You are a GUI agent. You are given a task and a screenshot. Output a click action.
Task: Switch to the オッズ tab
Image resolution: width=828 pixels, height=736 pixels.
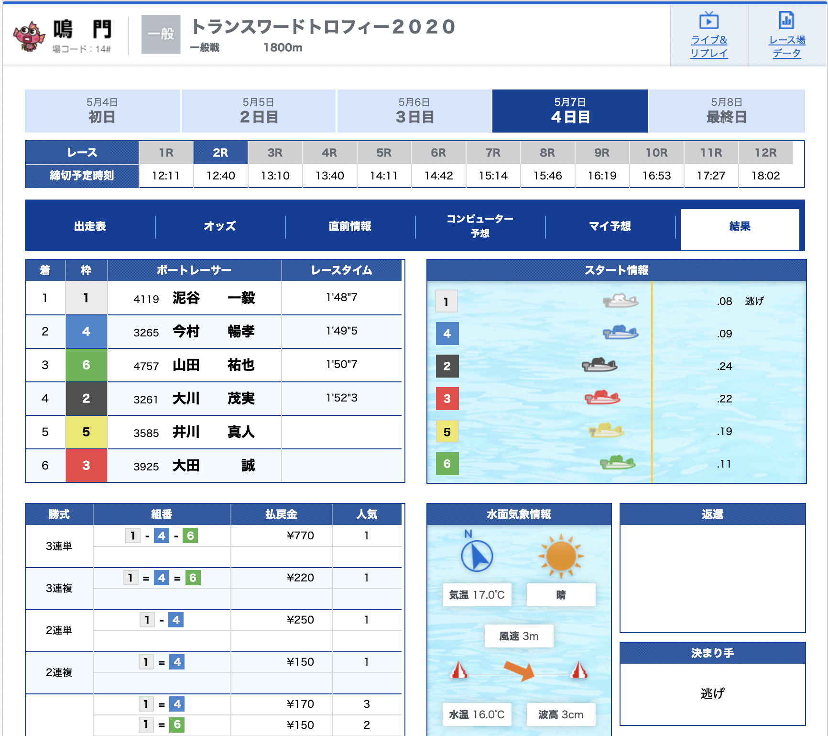(220, 226)
